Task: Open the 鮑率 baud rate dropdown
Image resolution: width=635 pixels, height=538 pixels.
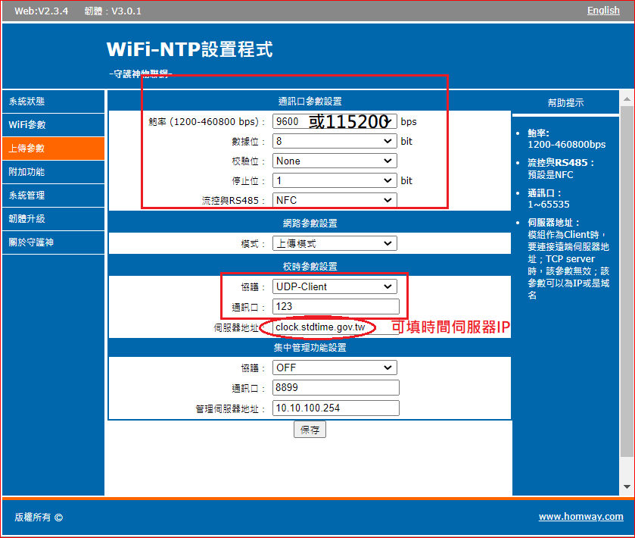Action: (x=335, y=122)
